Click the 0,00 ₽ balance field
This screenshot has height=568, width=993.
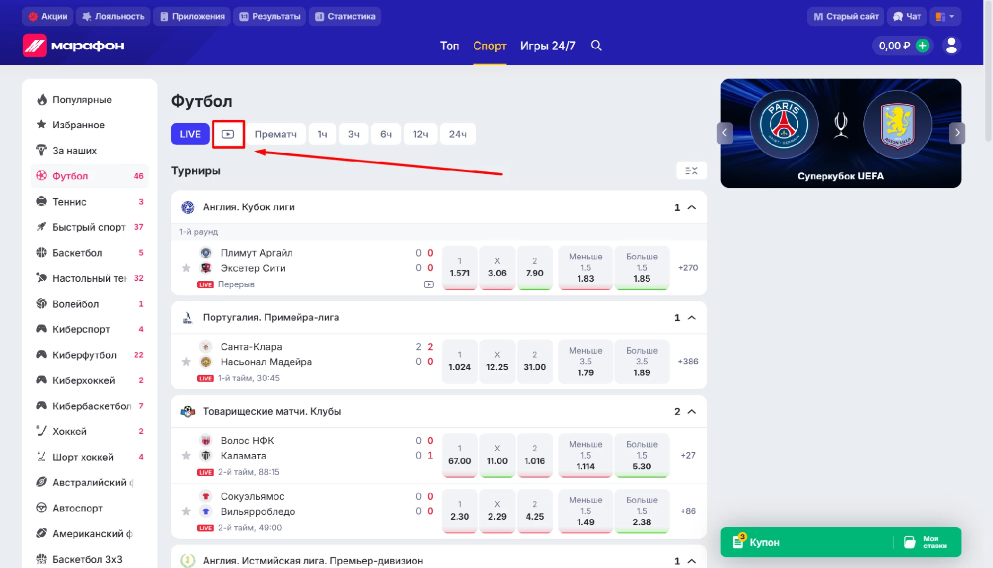894,46
